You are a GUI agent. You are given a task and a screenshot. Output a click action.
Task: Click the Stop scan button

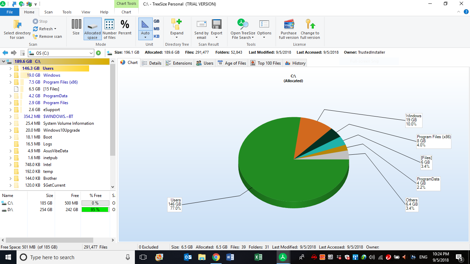click(40, 21)
